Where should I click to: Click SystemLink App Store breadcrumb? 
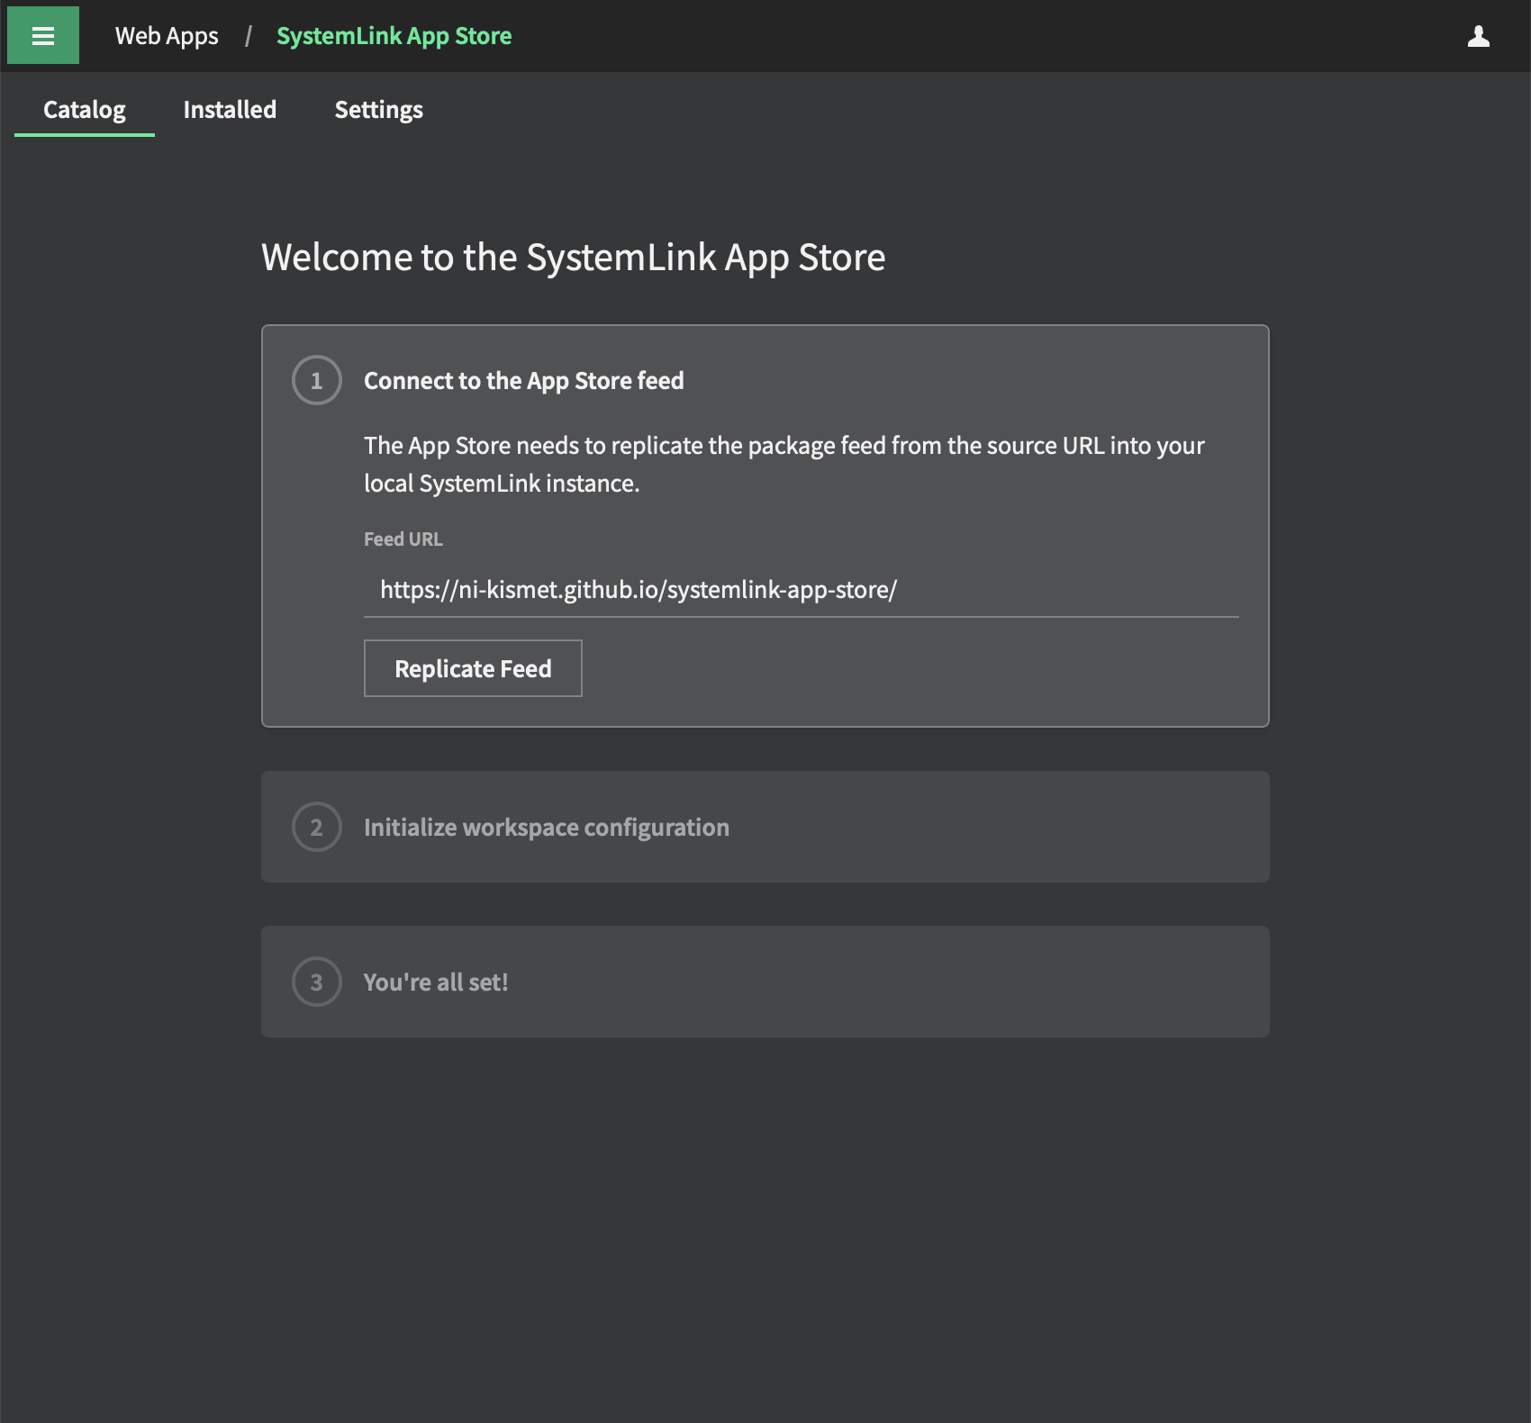[x=394, y=36]
